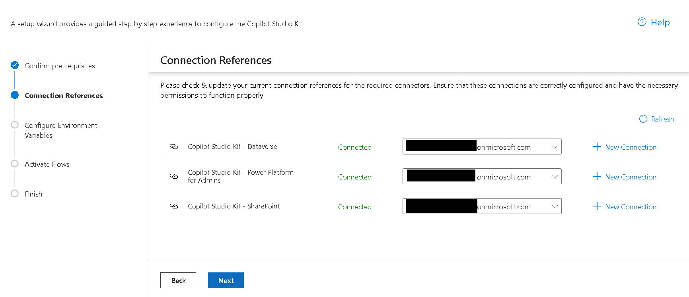Screen dimensions: 689x297
Task: Click the step circle for Finish
Action: click(15, 193)
